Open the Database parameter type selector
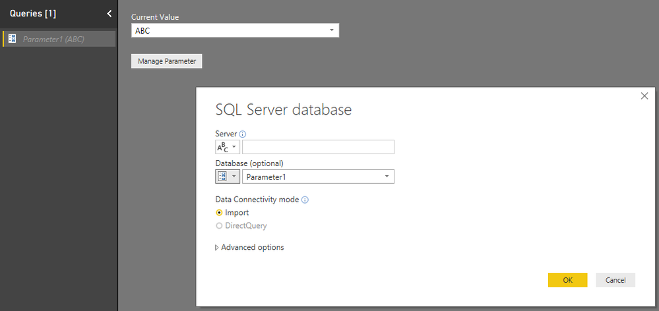This screenshot has height=311, width=659. [228, 177]
